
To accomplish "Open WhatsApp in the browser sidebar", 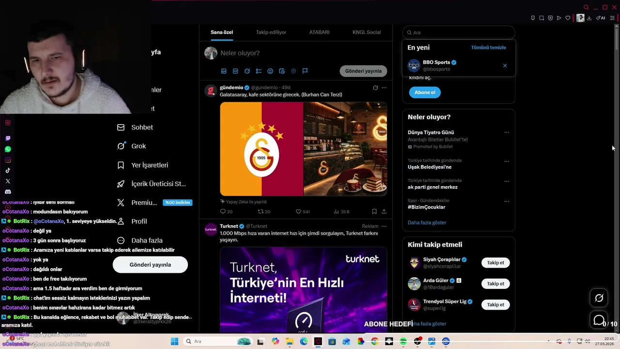I will [8, 149].
